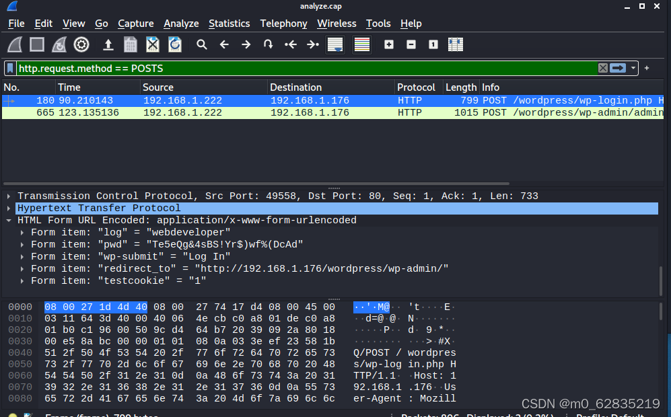The width and height of the screenshot is (671, 417).
Task: Close the current capture file
Action: [x=152, y=44]
